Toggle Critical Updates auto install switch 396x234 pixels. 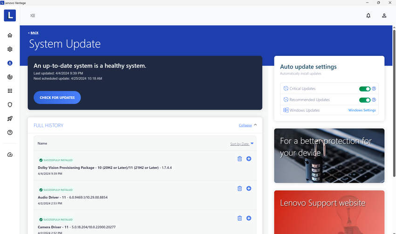pyautogui.click(x=364, y=89)
